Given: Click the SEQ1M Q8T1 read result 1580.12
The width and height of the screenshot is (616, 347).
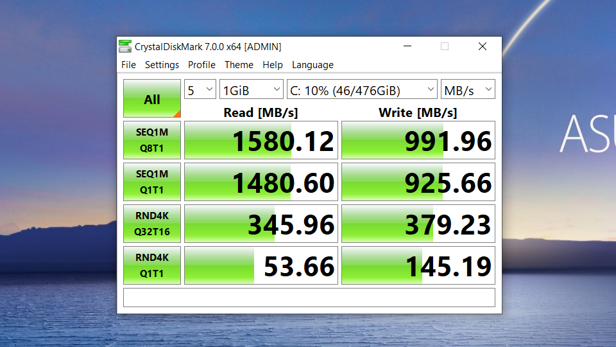Looking at the screenshot, I should click(x=261, y=140).
